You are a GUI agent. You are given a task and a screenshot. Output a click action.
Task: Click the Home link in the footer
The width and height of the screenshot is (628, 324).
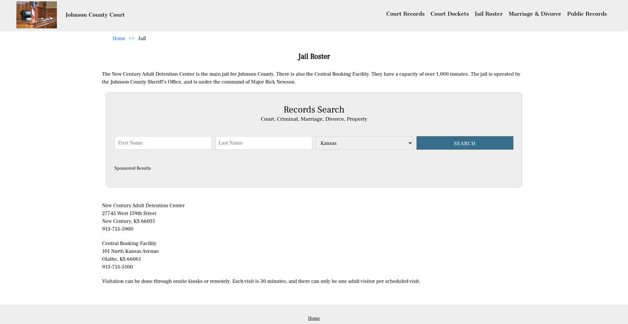(x=314, y=318)
